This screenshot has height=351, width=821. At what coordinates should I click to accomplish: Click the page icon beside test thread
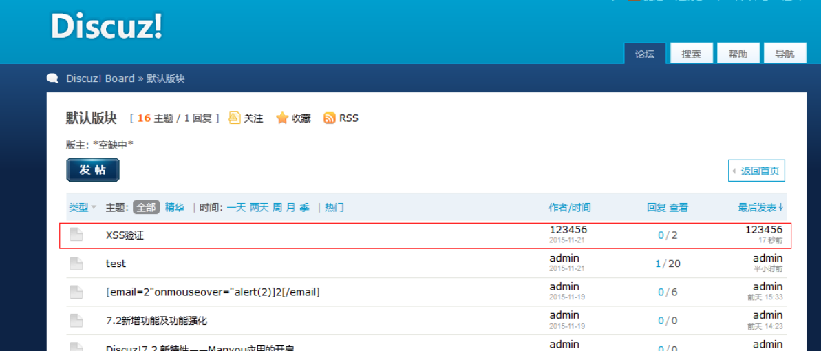[x=76, y=264]
